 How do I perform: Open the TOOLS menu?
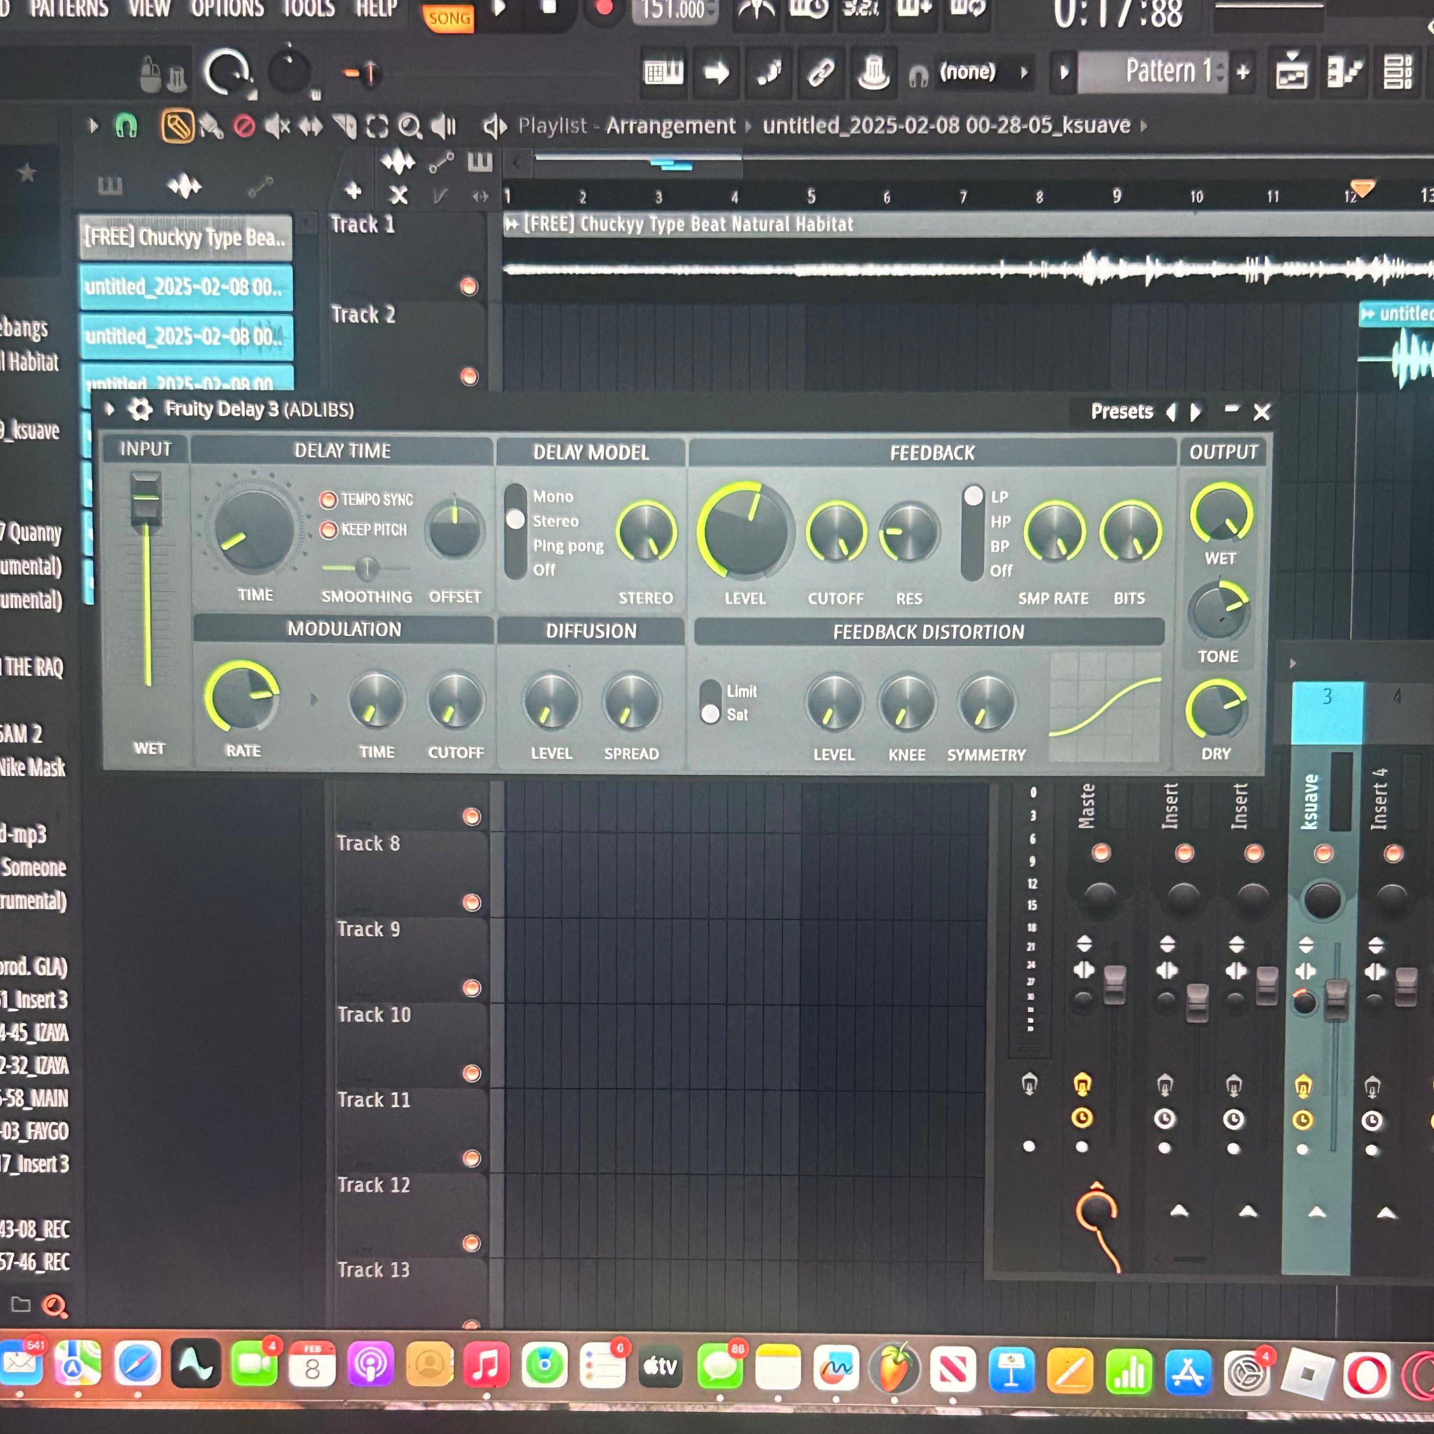308,9
